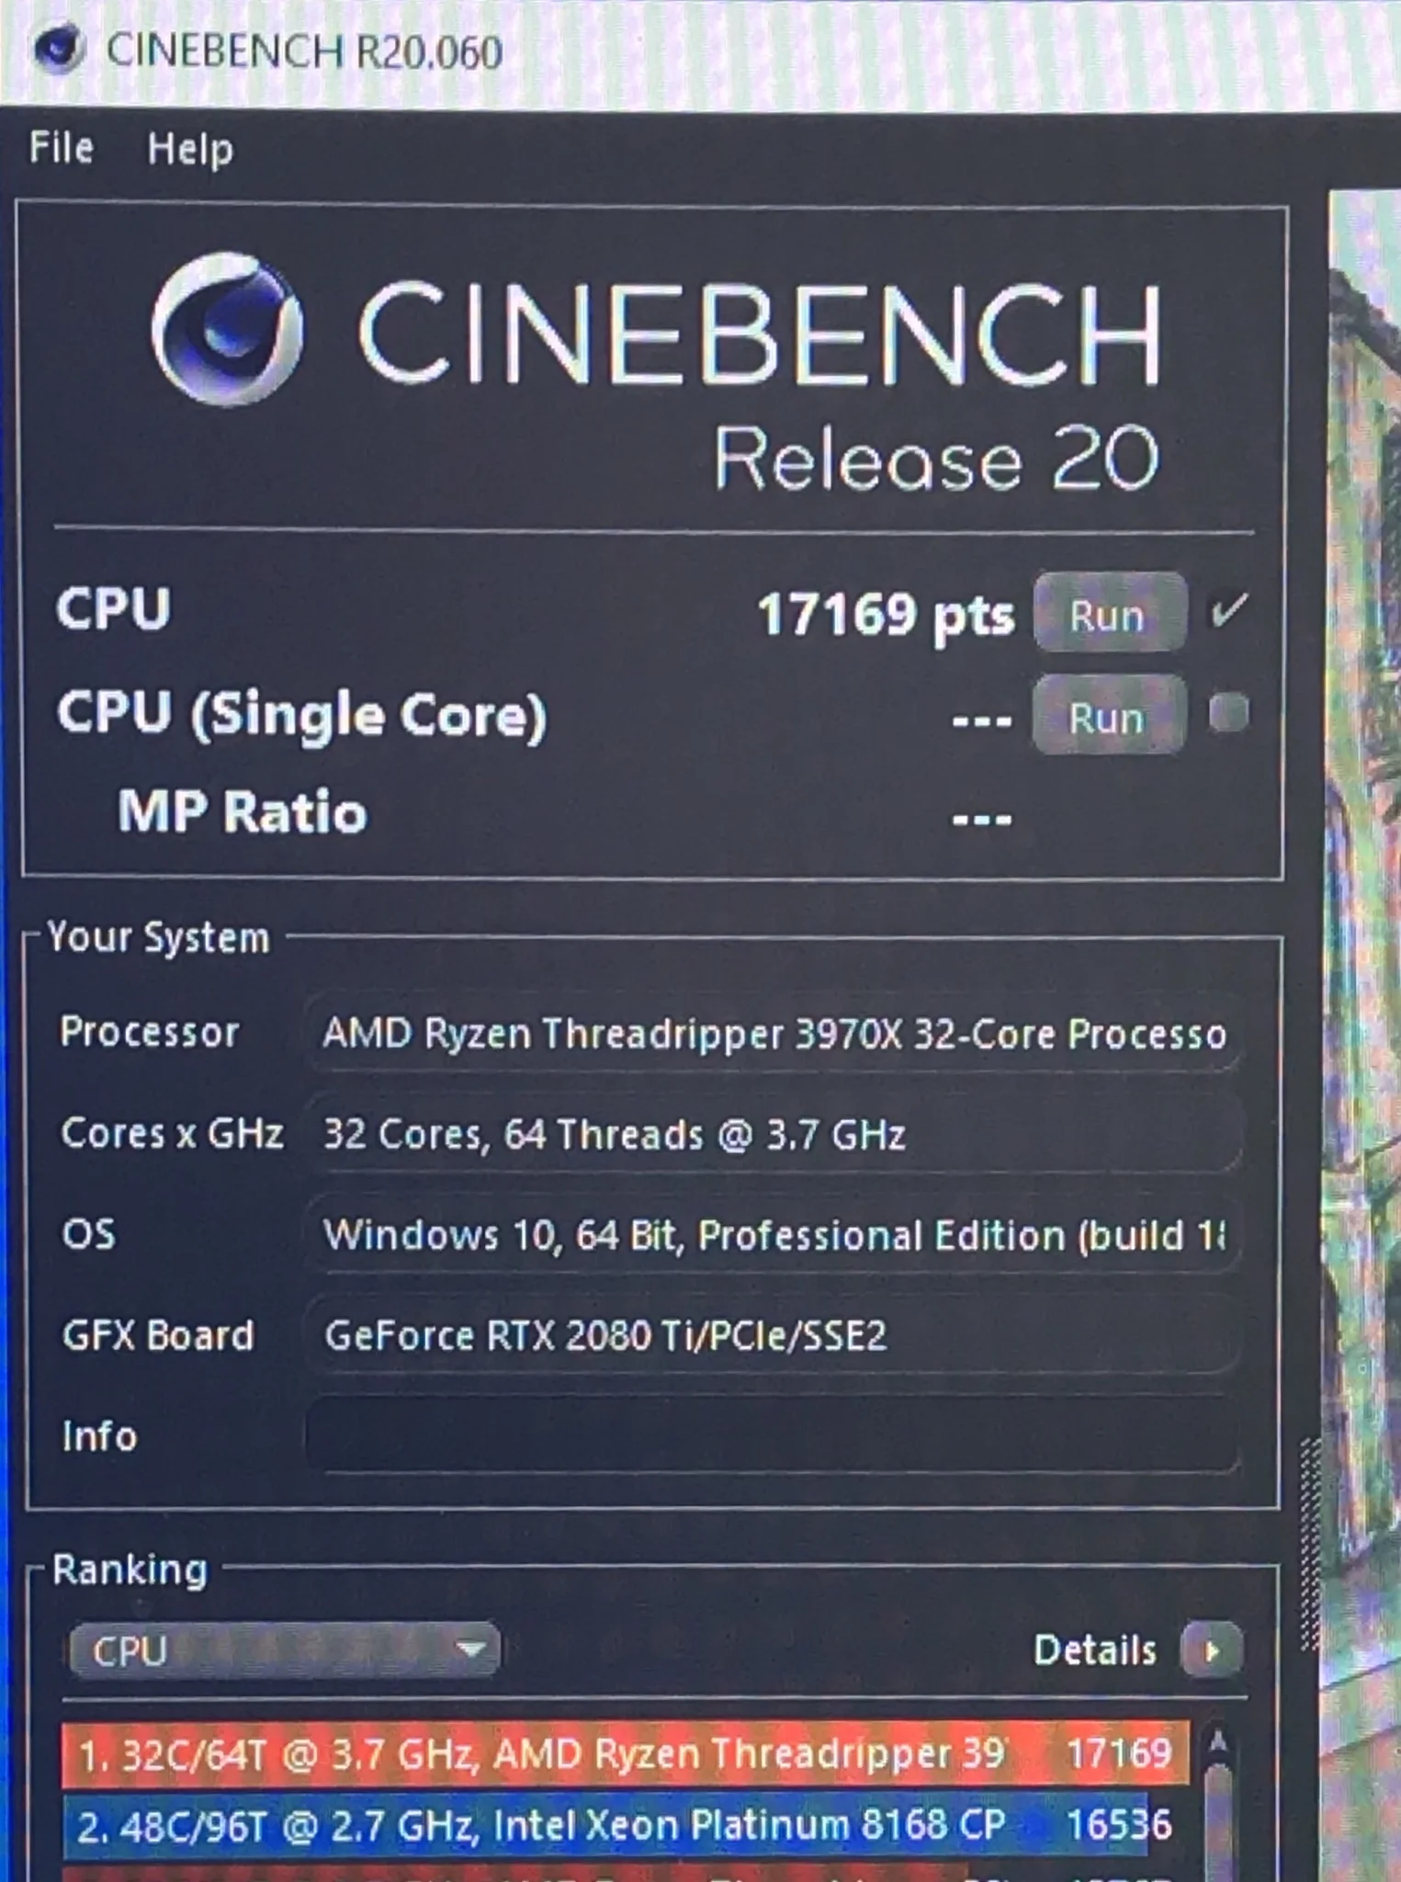Uncheck the CPU test checkbox
This screenshot has width=1401, height=1882.
(x=1229, y=610)
